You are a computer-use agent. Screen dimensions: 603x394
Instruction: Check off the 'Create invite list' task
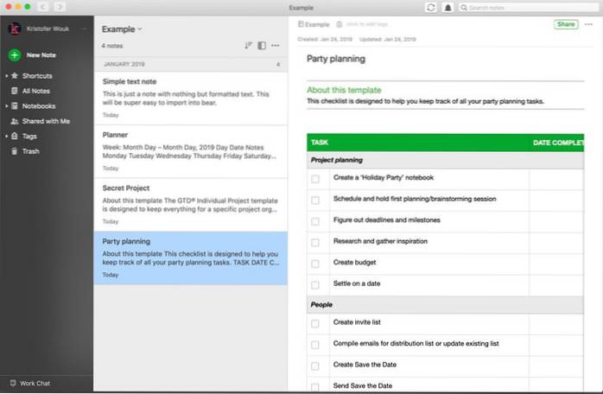315,323
